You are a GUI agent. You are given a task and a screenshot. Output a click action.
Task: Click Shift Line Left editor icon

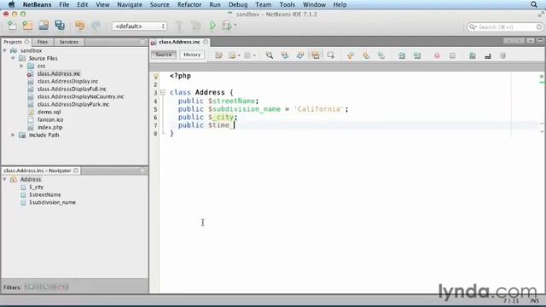pos(402,55)
